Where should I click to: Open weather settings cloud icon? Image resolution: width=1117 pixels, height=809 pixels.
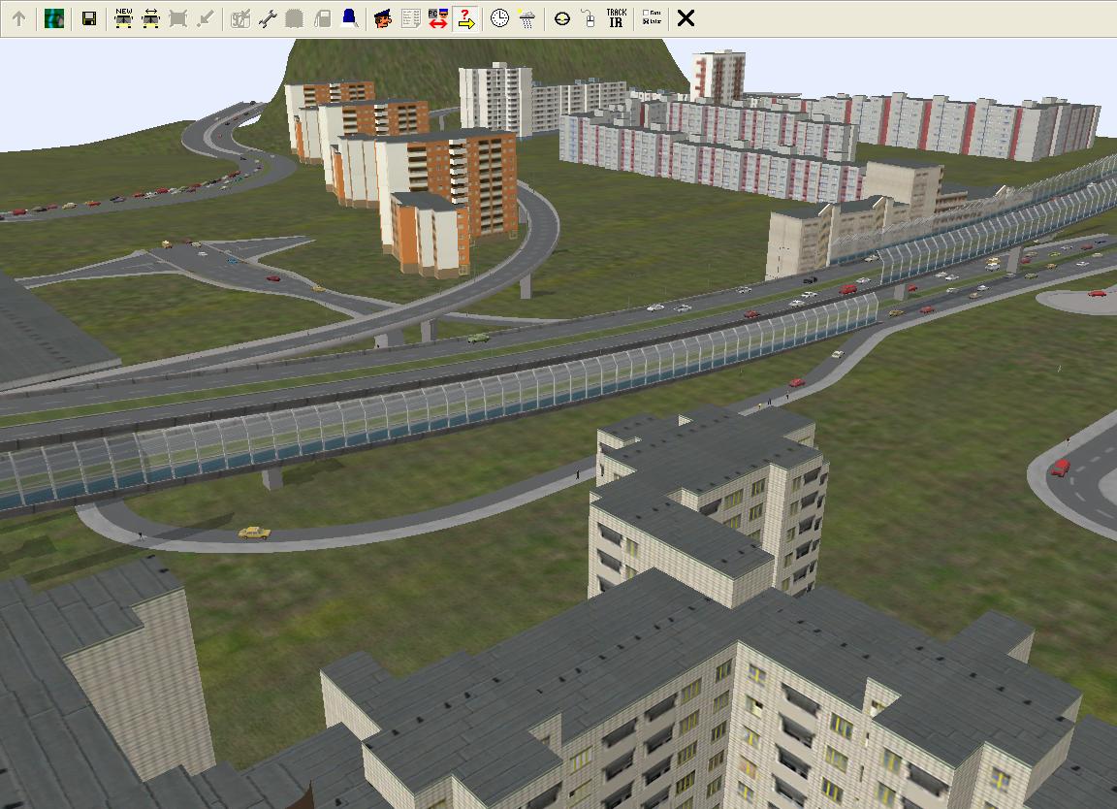click(x=527, y=18)
